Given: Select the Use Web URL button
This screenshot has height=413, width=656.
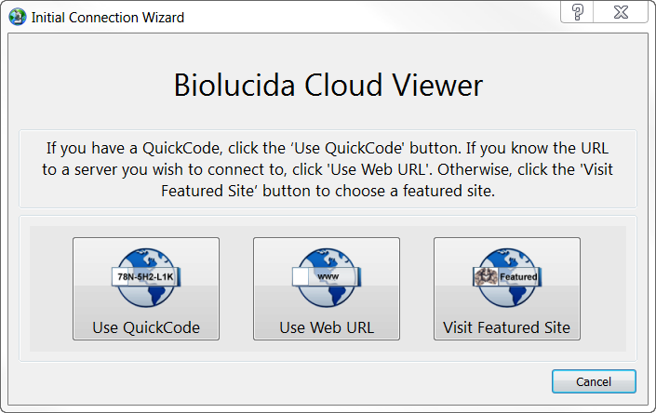Looking at the screenshot, I should click(x=327, y=289).
